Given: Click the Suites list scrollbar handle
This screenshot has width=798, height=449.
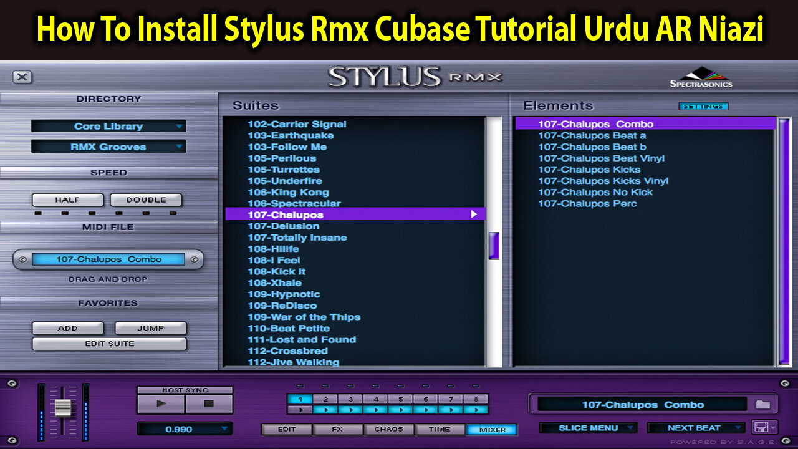Looking at the screenshot, I should pyautogui.click(x=494, y=246).
